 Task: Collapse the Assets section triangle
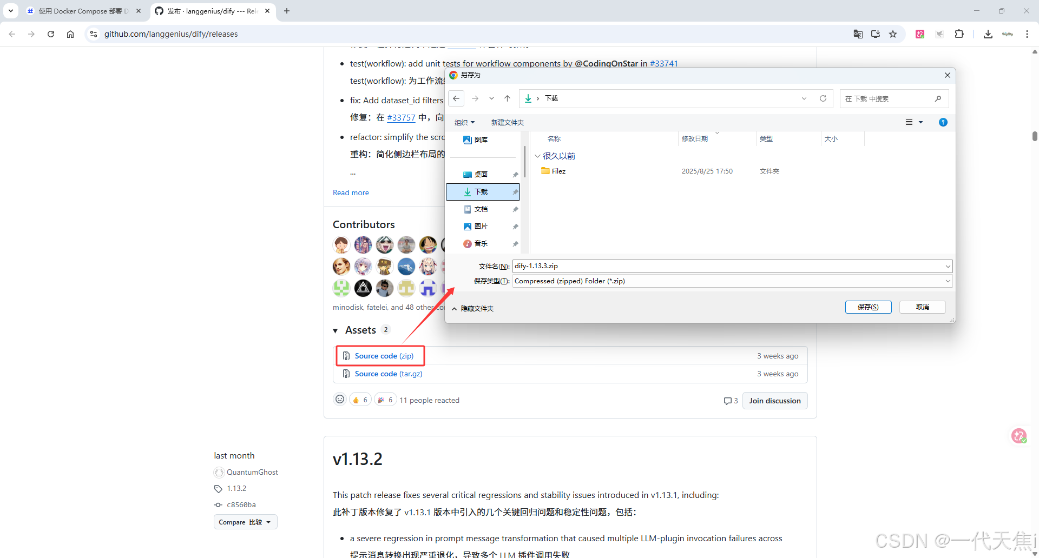[x=336, y=330]
